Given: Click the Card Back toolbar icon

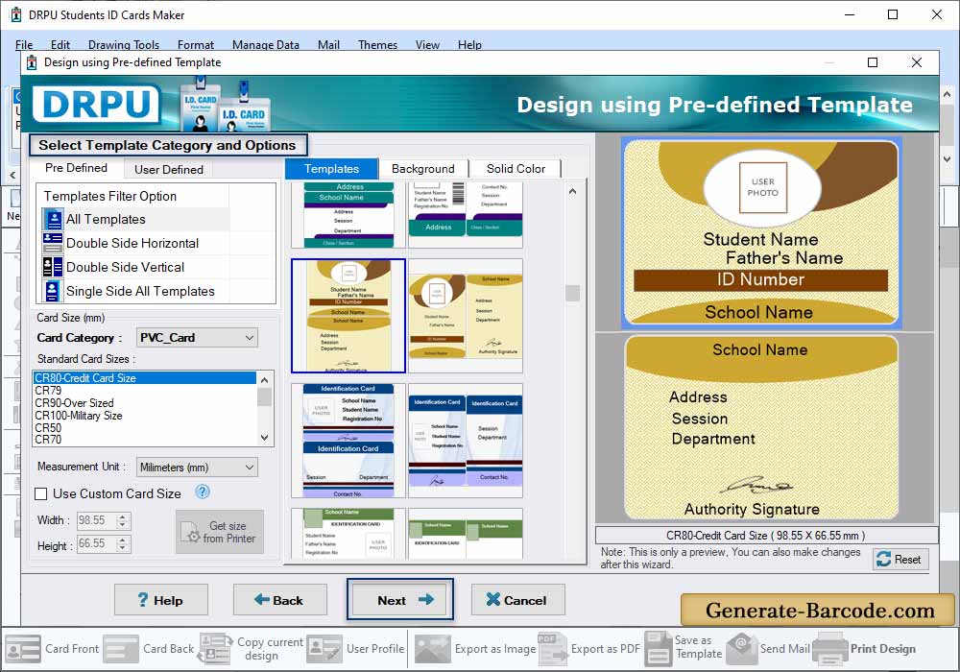Looking at the screenshot, I should [121, 649].
